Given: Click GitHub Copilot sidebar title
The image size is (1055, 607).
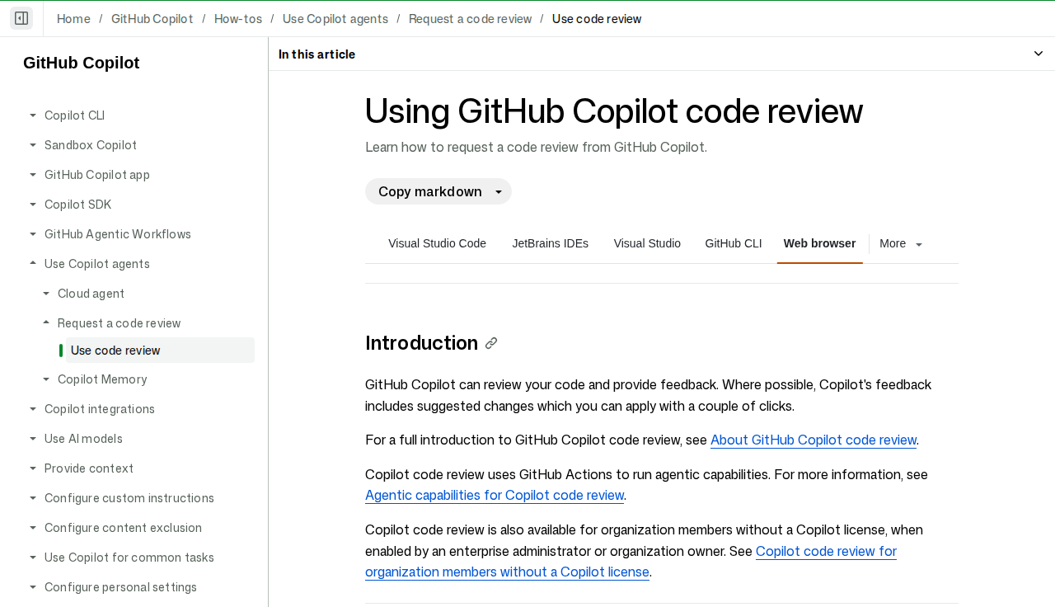Looking at the screenshot, I should point(82,63).
